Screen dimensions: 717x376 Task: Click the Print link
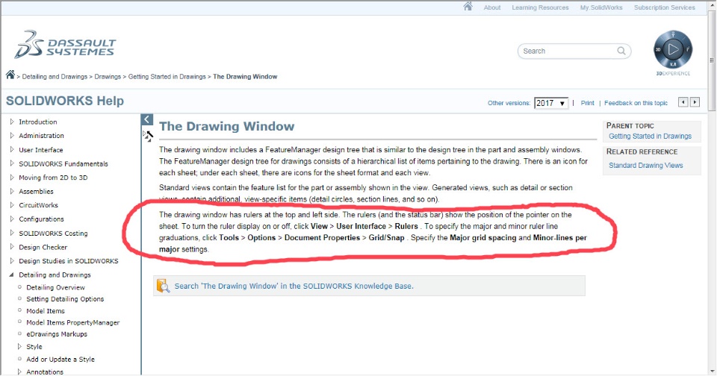coord(588,103)
